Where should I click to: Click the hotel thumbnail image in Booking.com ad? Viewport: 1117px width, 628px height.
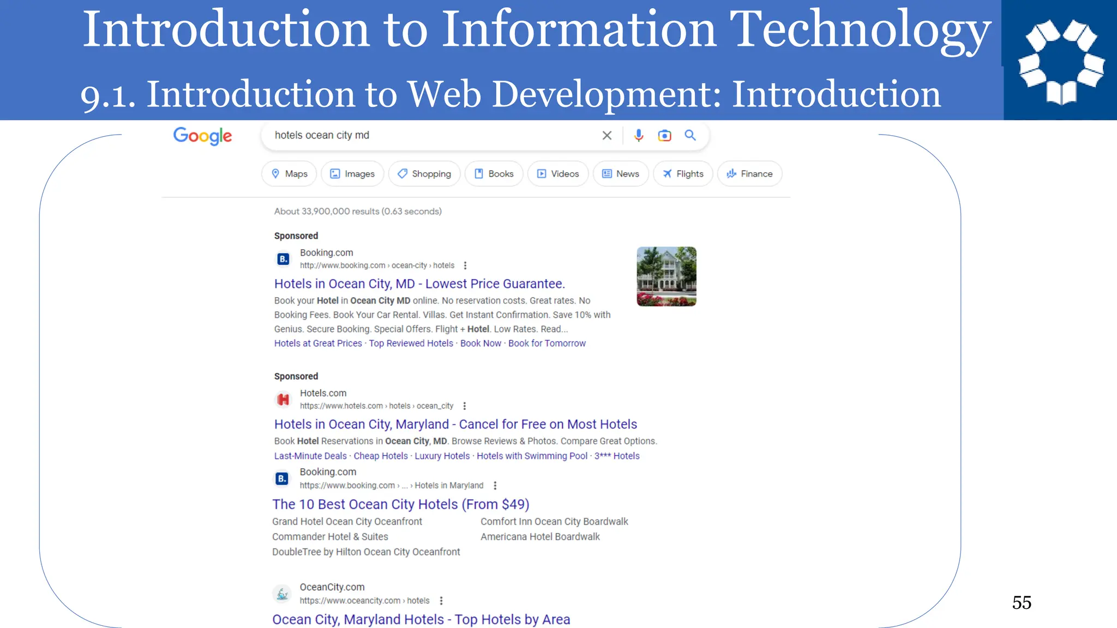pyautogui.click(x=666, y=276)
